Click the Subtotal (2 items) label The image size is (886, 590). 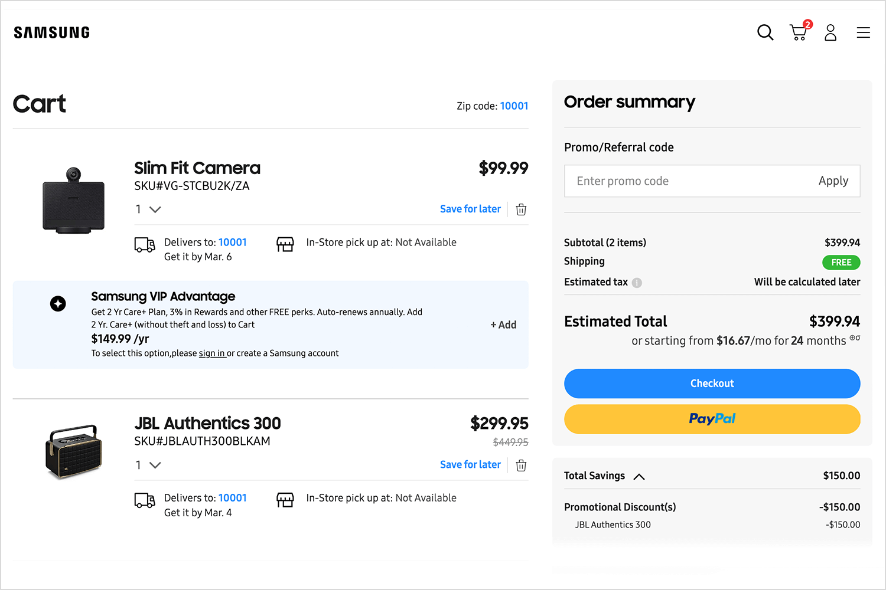605,242
